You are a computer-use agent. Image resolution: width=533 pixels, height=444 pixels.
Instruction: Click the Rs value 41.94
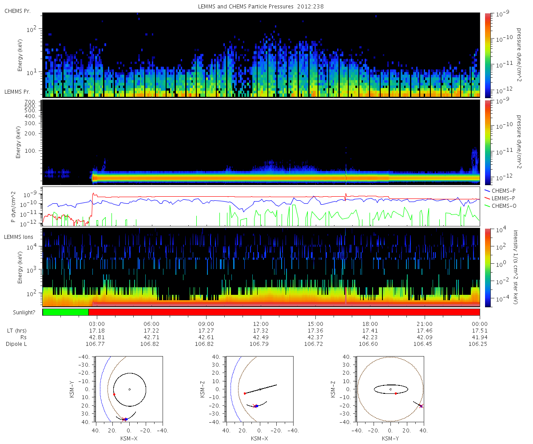(480, 337)
